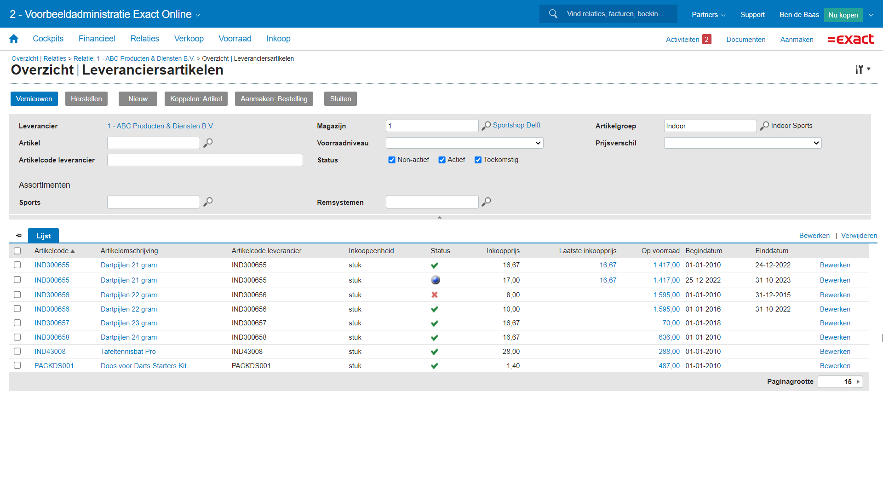Image resolution: width=883 pixels, height=497 pixels.
Task: Click the Exact logo
Action: [x=850, y=39]
